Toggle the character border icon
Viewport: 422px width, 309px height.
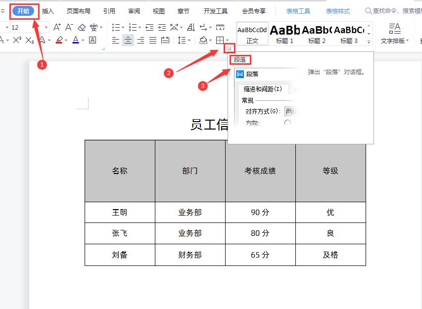click(x=92, y=40)
